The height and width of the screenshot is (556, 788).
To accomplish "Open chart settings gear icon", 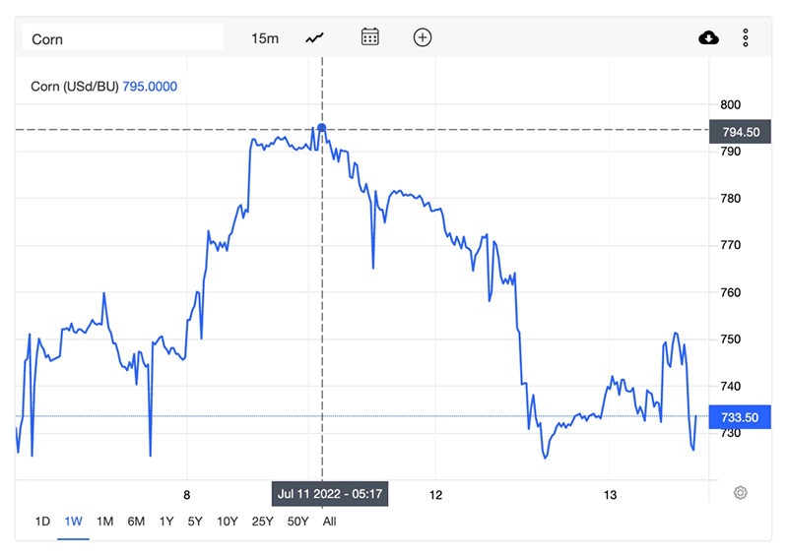I will (x=741, y=492).
